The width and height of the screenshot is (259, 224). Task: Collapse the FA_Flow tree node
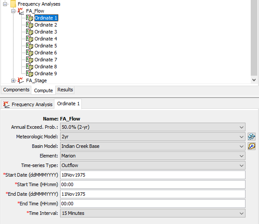click(13, 11)
